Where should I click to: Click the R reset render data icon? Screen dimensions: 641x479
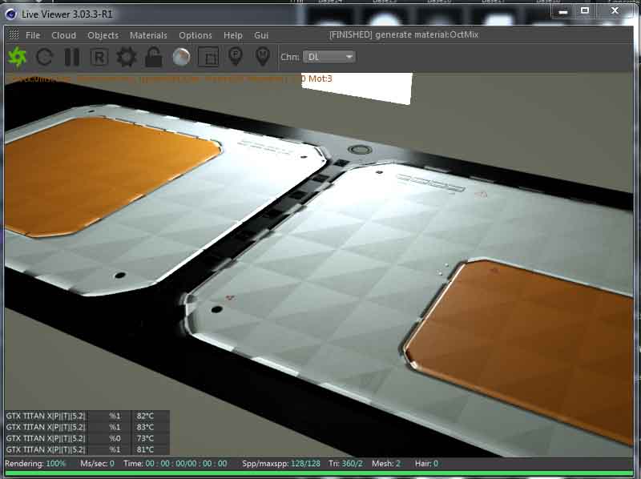point(99,57)
